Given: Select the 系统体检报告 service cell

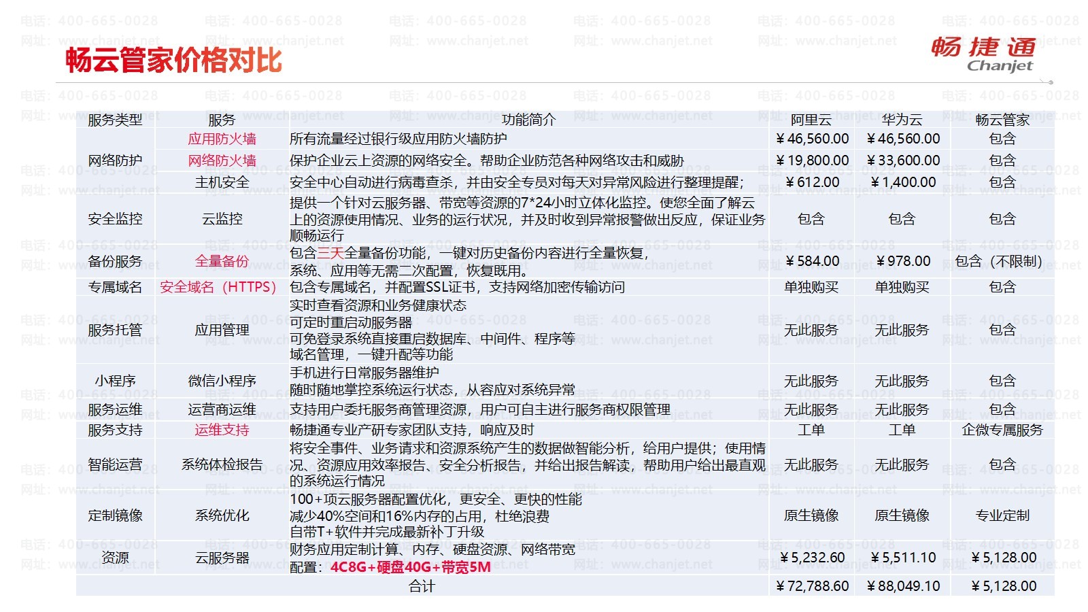Looking at the screenshot, I should coord(222,465).
